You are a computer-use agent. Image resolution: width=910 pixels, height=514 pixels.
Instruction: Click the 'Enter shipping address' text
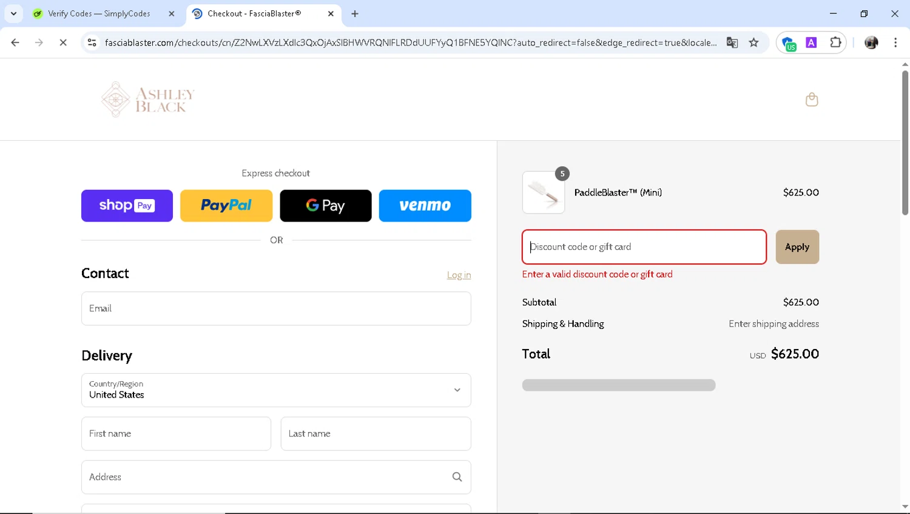pyautogui.click(x=773, y=324)
